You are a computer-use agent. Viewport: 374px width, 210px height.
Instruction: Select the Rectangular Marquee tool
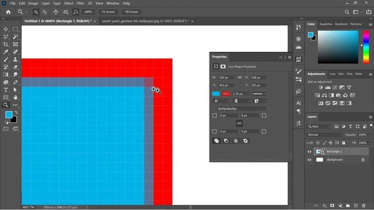[x=15, y=29]
